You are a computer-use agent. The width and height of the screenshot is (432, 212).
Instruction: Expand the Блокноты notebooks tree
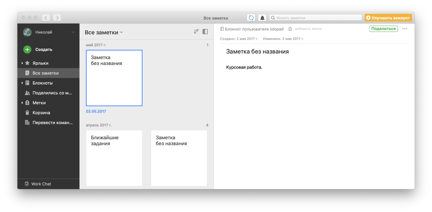click(x=22, y=83)
